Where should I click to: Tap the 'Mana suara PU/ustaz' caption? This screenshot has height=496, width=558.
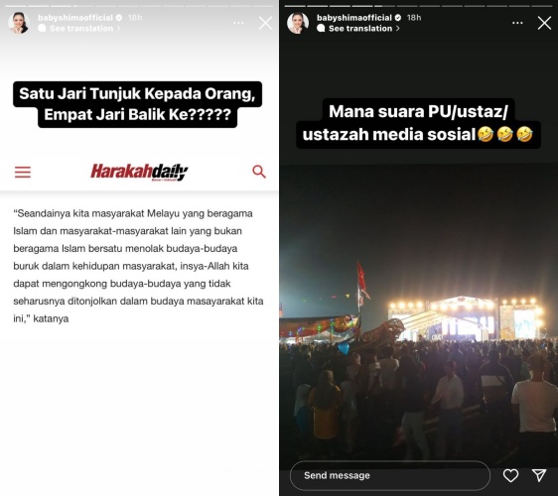[419, 123]
